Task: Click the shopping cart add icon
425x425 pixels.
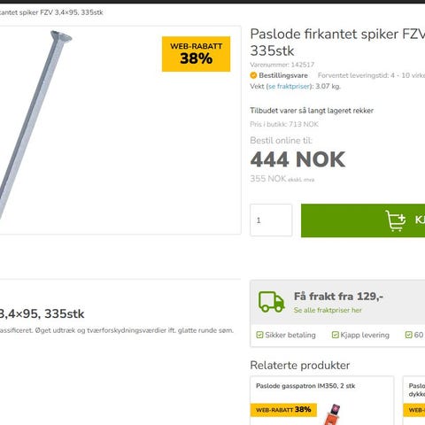Action: click(x=396, y=220)
